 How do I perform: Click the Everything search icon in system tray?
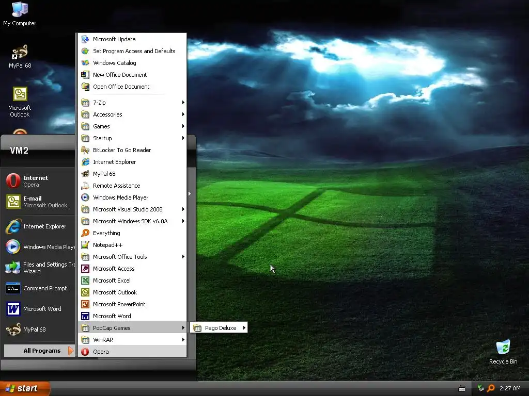point(491,388)
